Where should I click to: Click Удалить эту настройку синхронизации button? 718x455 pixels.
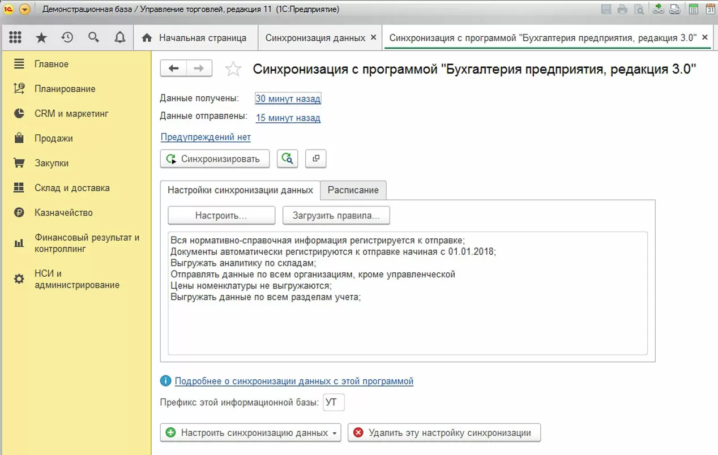coord(445,433)
